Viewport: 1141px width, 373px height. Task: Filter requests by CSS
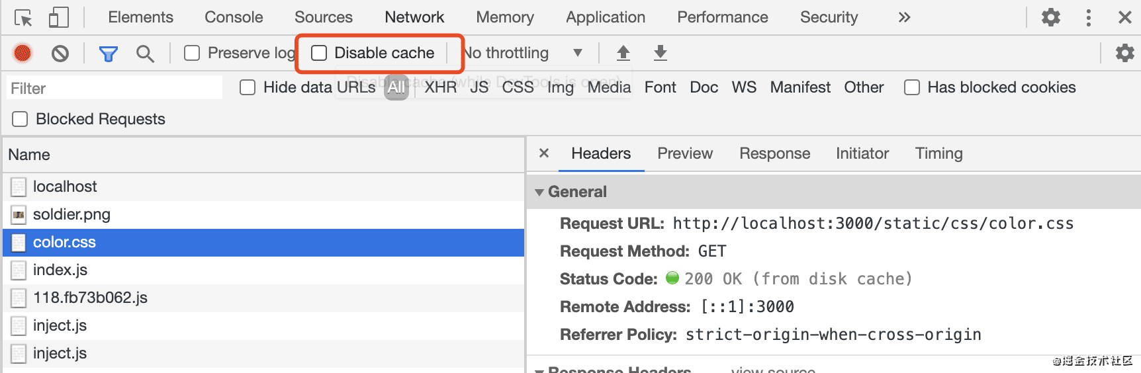pos(518,87)
